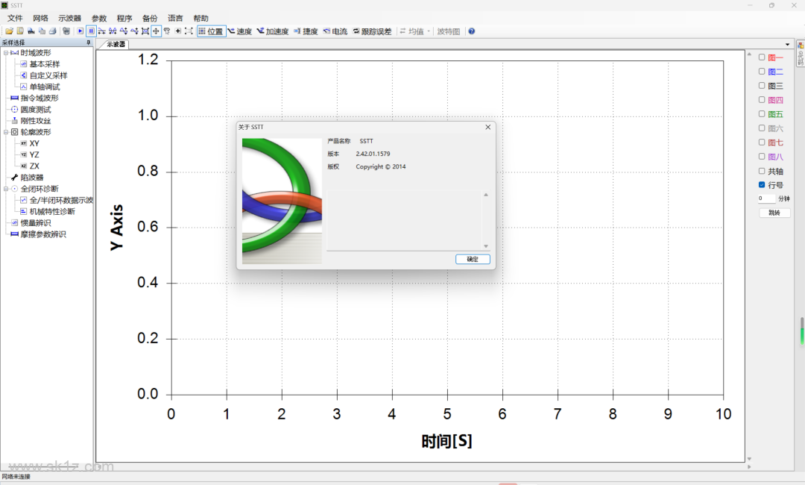Open the 语言 menu
This screenshot has width=805, height=485.
(175, 18)
